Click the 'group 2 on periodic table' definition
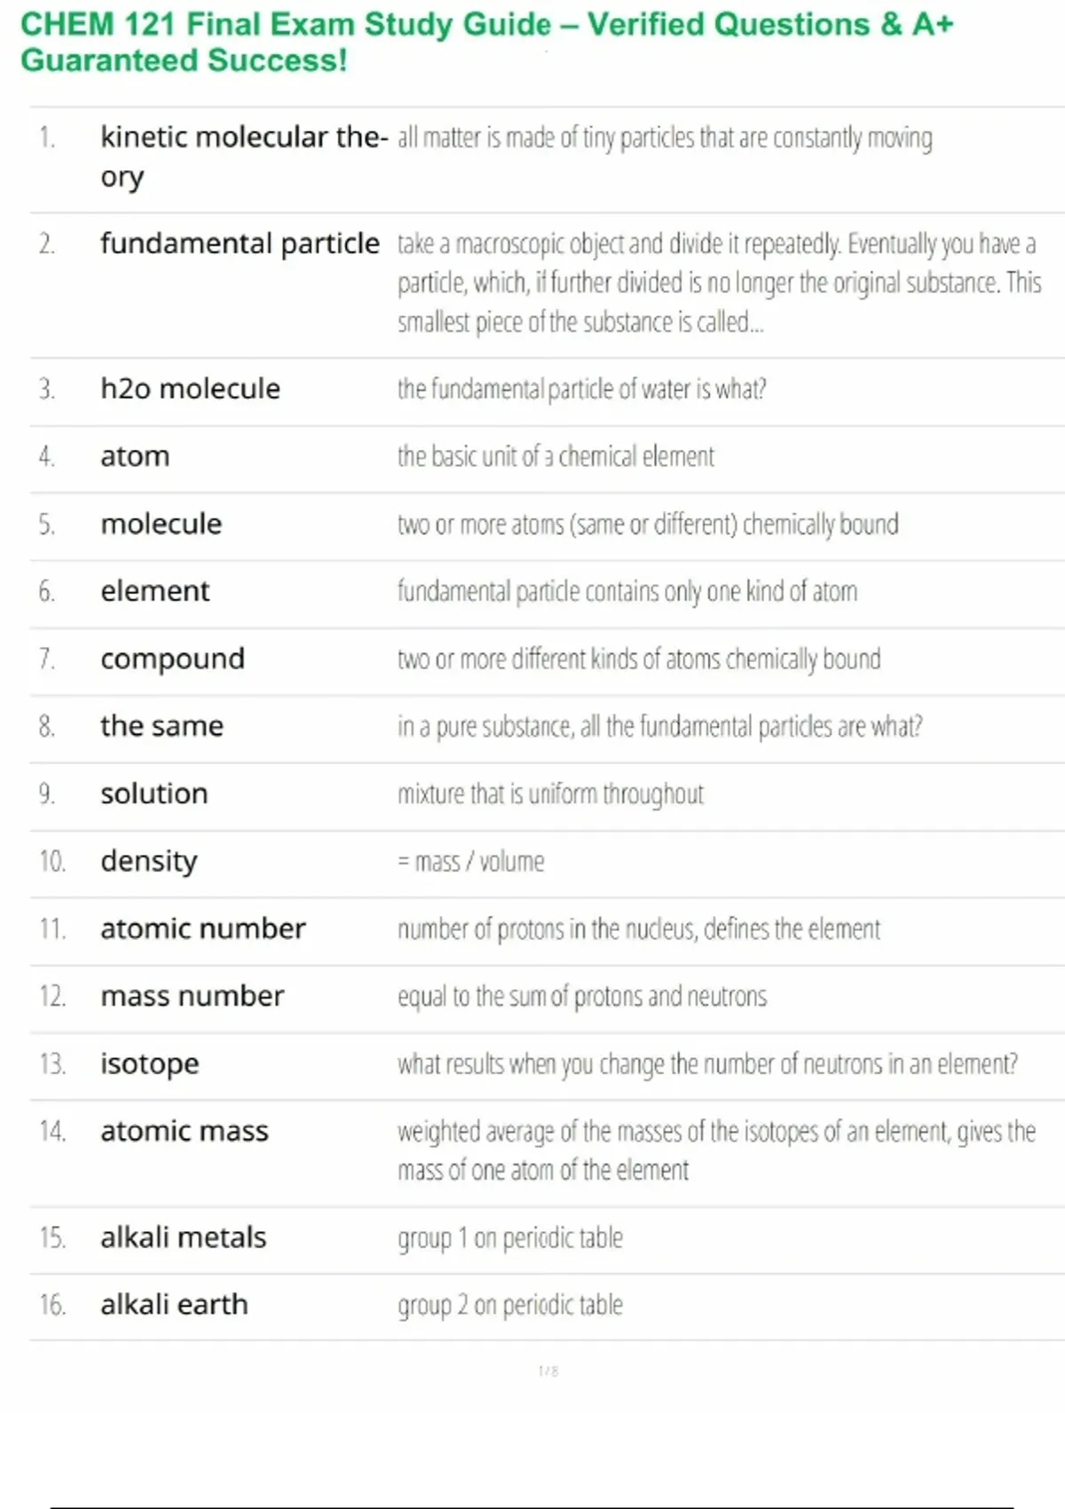The height and width of the screenshot is (1509, 1065). pyautogui.click(x=510, y=1305)
